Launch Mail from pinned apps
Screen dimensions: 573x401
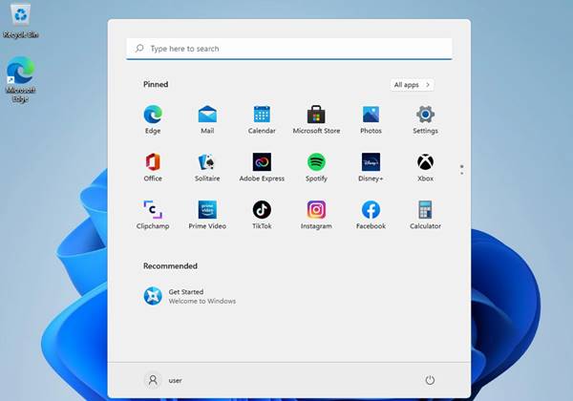coord(207,119)
